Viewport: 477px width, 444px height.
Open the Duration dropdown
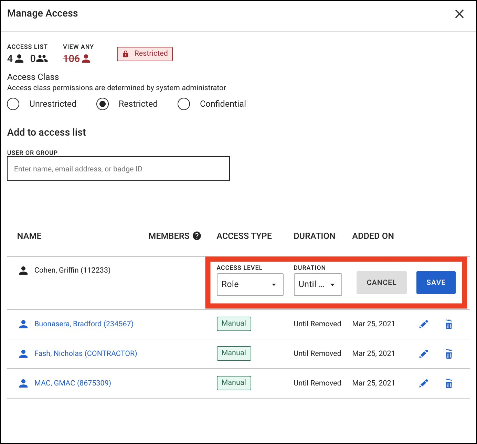tap(317, 285)
